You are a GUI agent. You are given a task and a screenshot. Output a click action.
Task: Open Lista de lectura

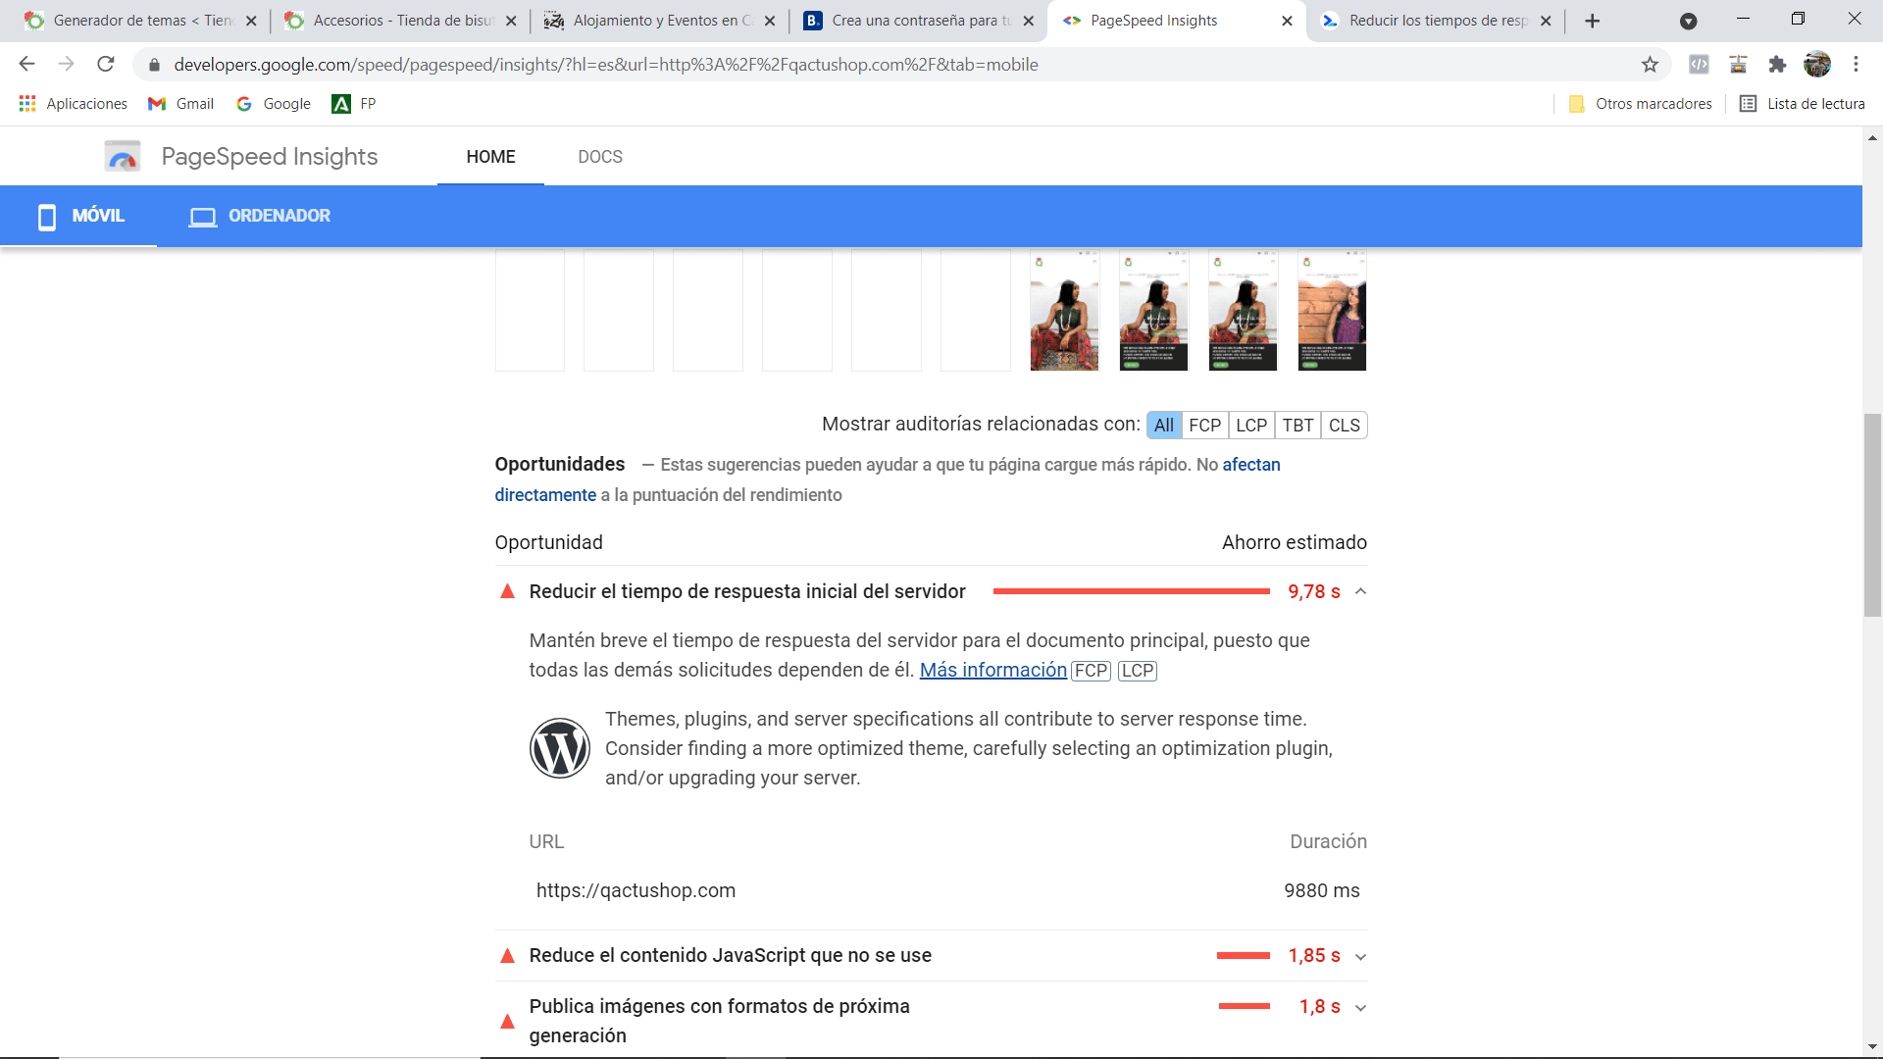[x=1803, y=104]
